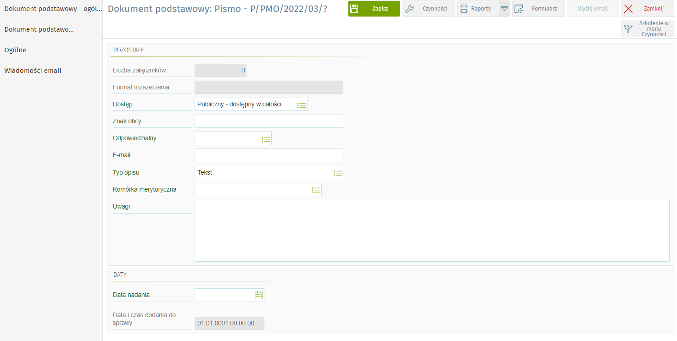Select Wiadomości email in sidebar
This screenshot has width=677, height=341.
(33, 71)
